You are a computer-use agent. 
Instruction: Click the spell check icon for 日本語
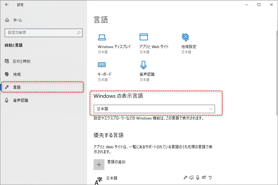click(210, 177)
